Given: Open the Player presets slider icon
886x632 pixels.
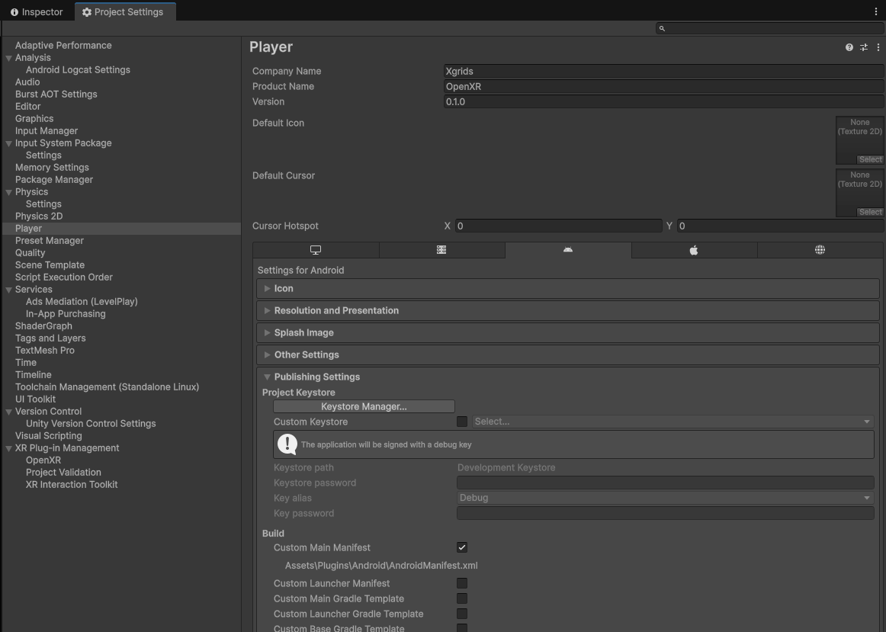Looking at the screenshot, I should tap(863, 47).
